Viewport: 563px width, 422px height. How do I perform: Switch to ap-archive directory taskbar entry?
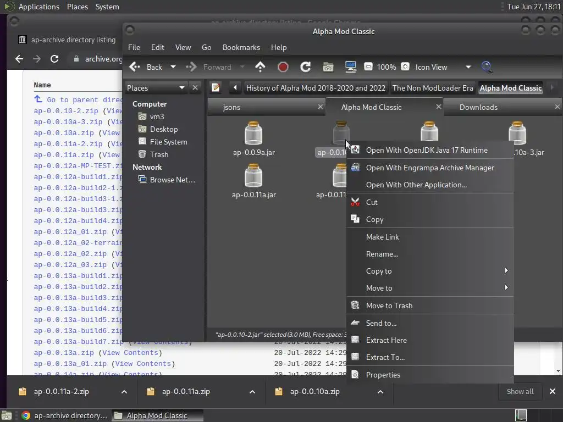65,415
